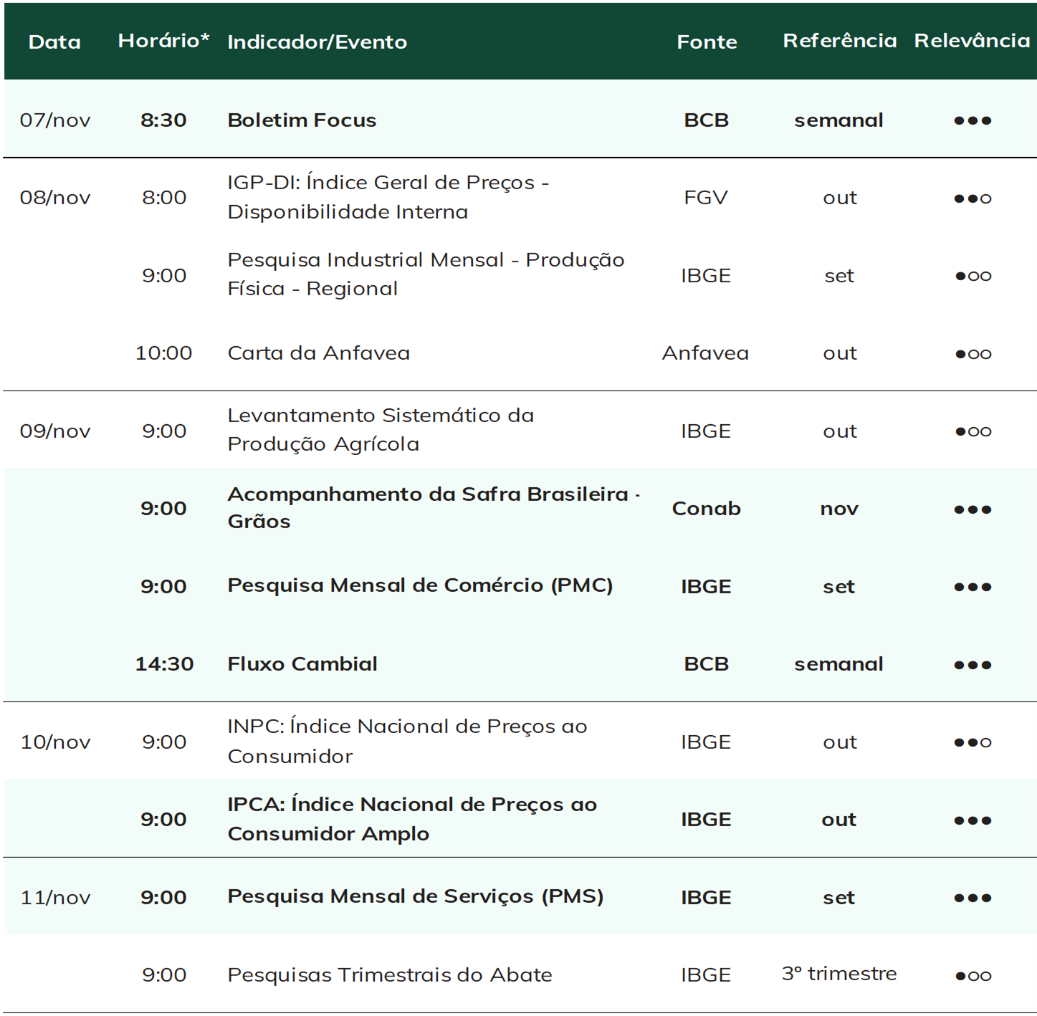The width and height of the screenshot is (1037, 1016).
Task: Click the 8:00 time cell
Action: (x=164, y=197)
